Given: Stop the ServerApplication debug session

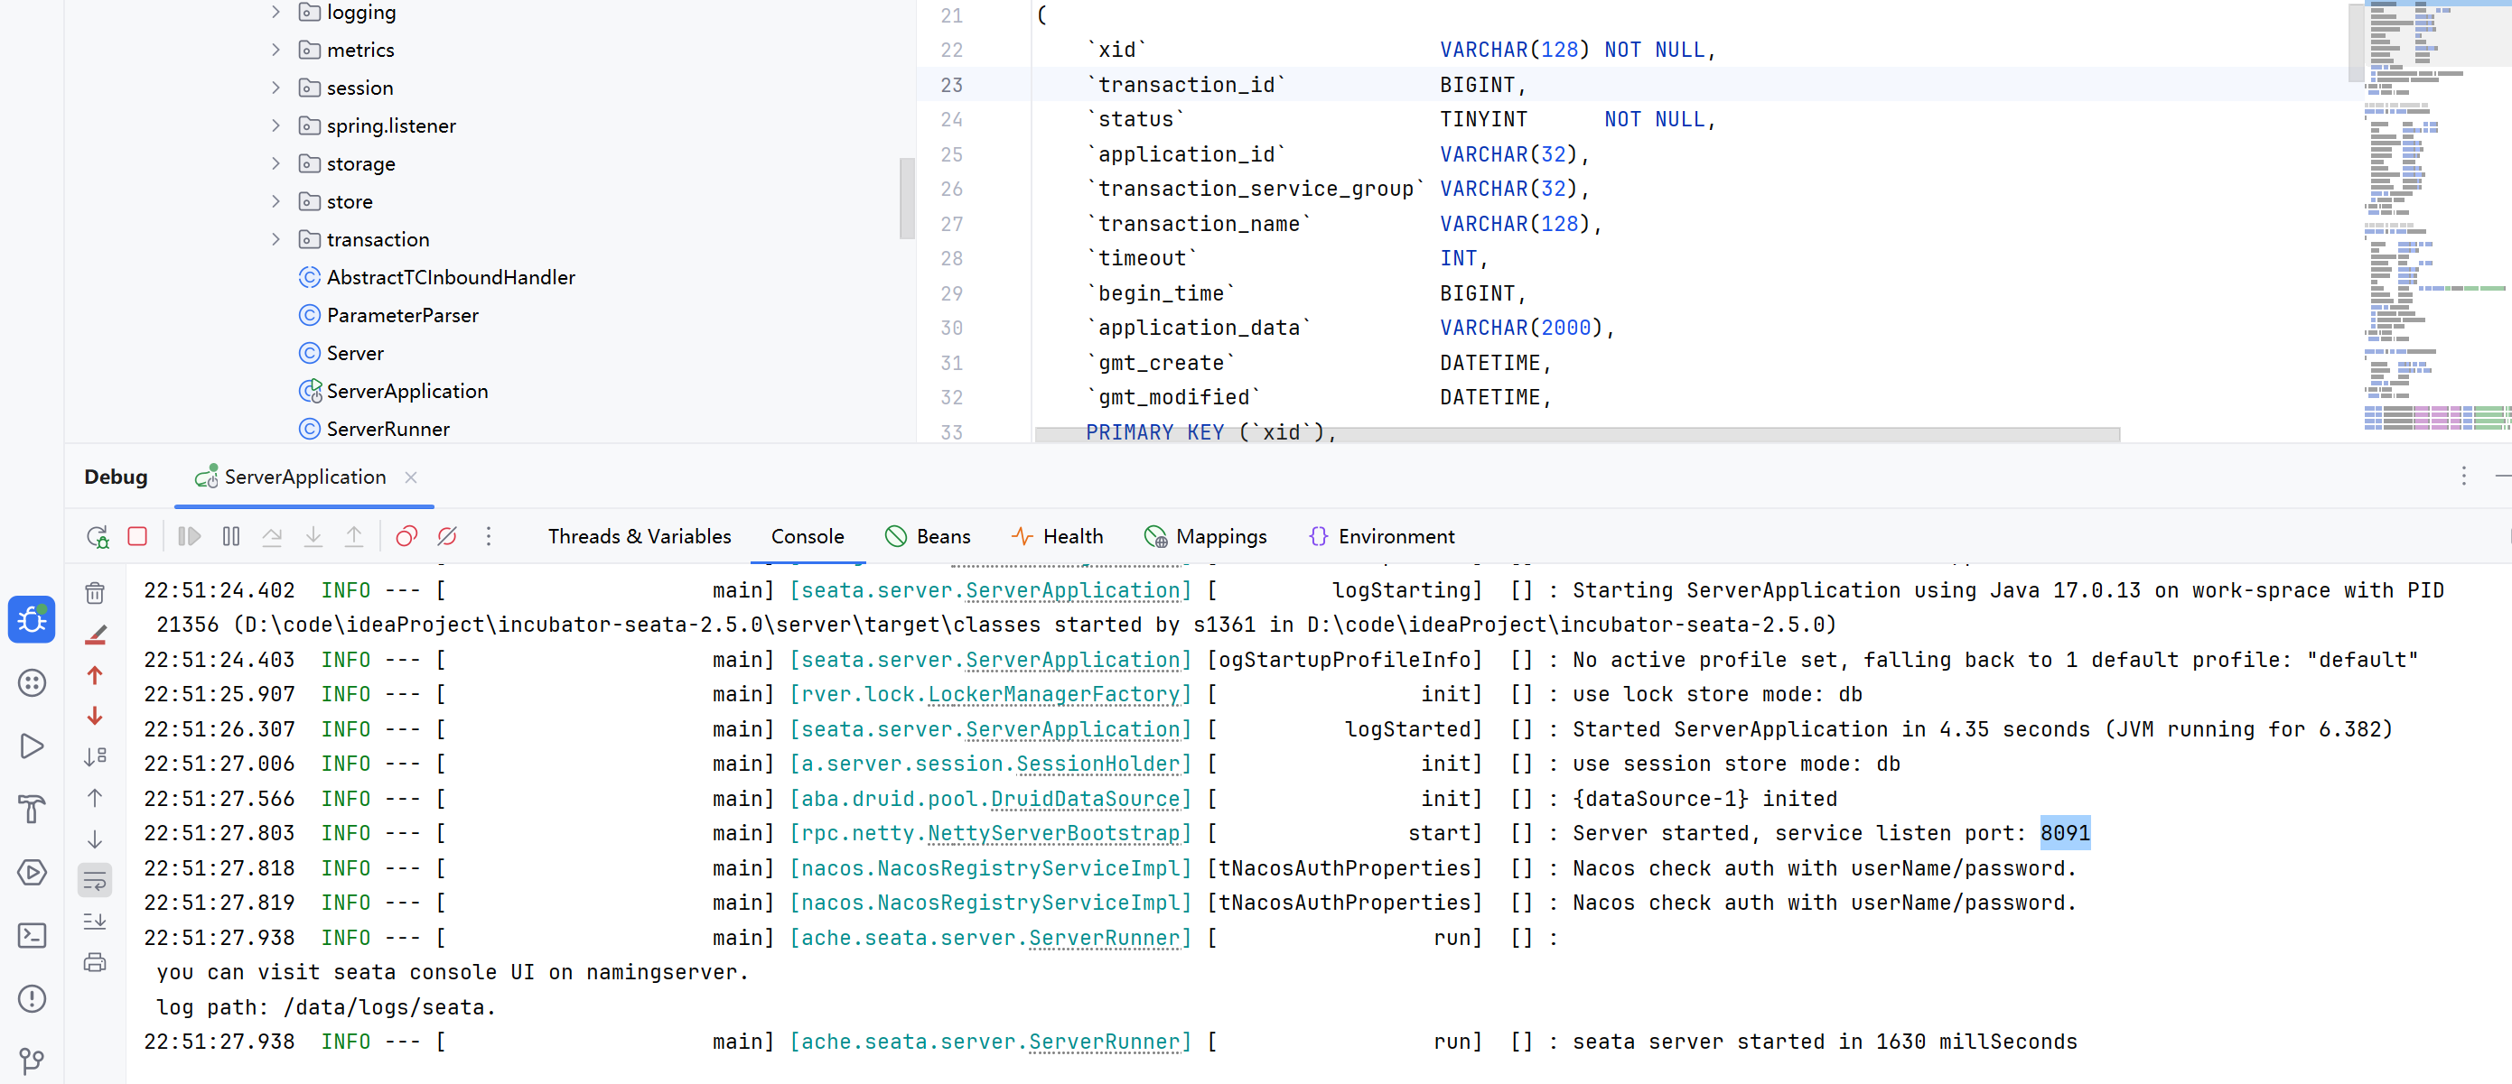Looking at the screenshot, I should [x=137, y=536].
